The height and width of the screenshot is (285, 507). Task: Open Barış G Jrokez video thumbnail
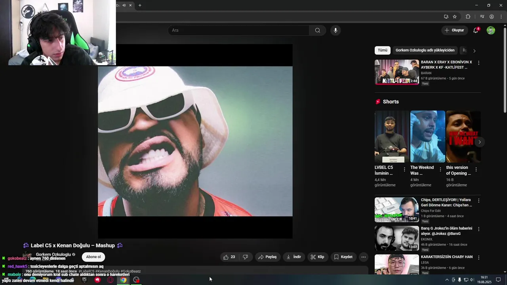point(396,238)
